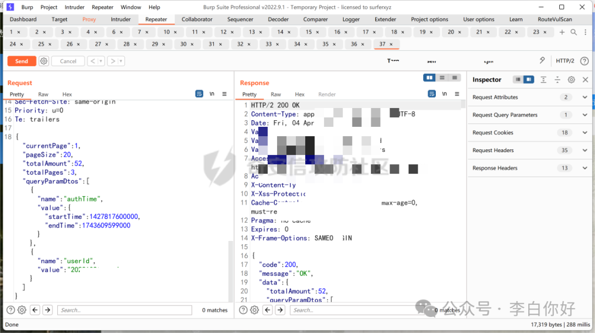Click the Cancel button
The image size is (595, 333).
click(68, 61)
